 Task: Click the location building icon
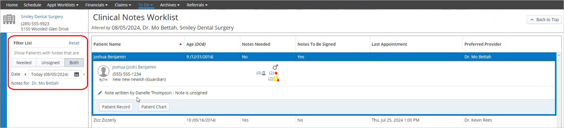pos(9,19)
